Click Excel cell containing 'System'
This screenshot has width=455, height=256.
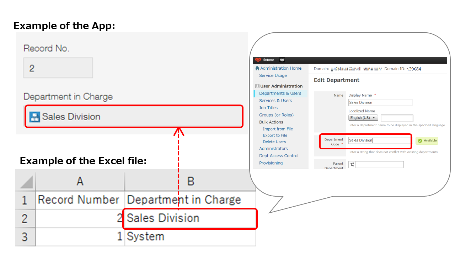coord(190,237)
